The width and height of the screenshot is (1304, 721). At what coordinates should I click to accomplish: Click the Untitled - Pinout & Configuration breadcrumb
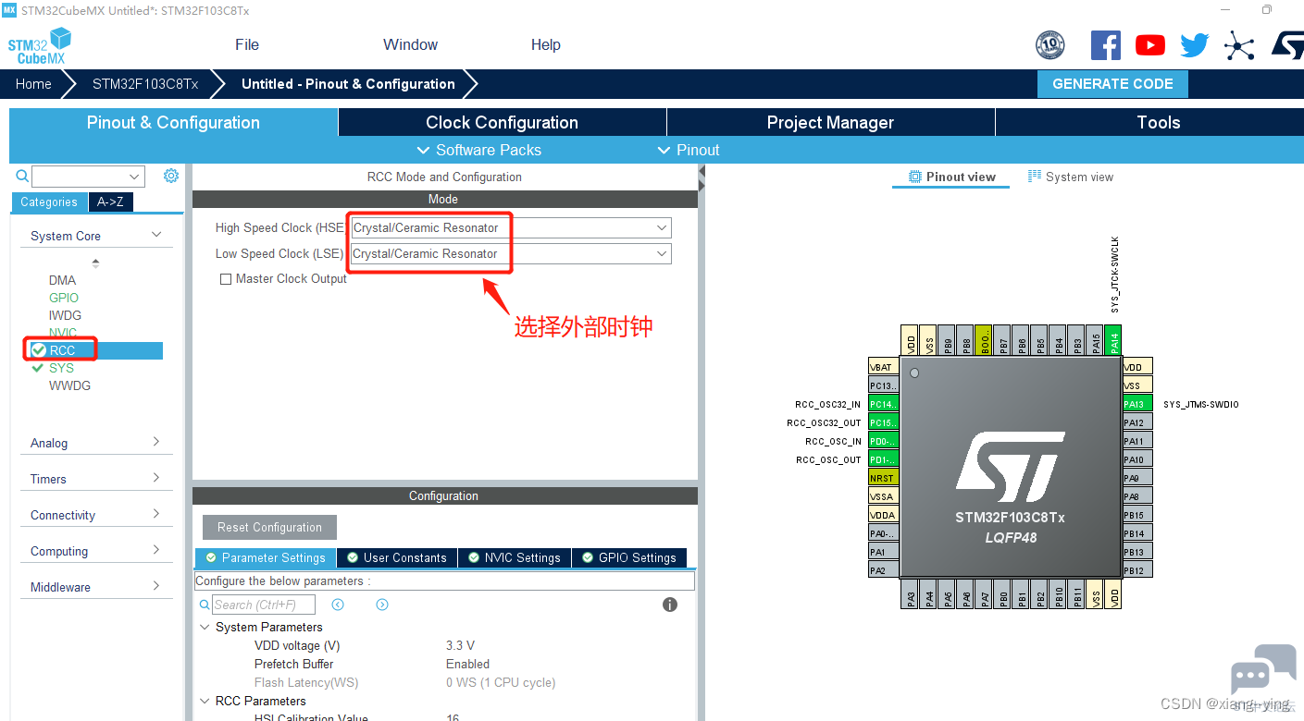(348, 83)
